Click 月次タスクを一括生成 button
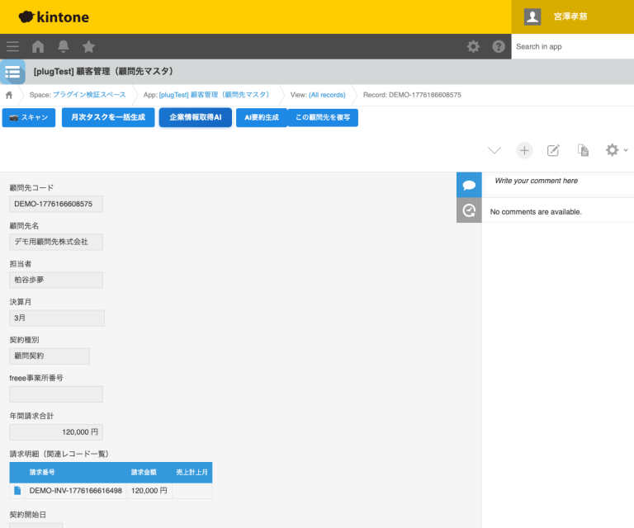This screenshot has height=528, width=634. point(107,118)
